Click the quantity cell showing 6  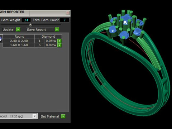click(39, 45)
